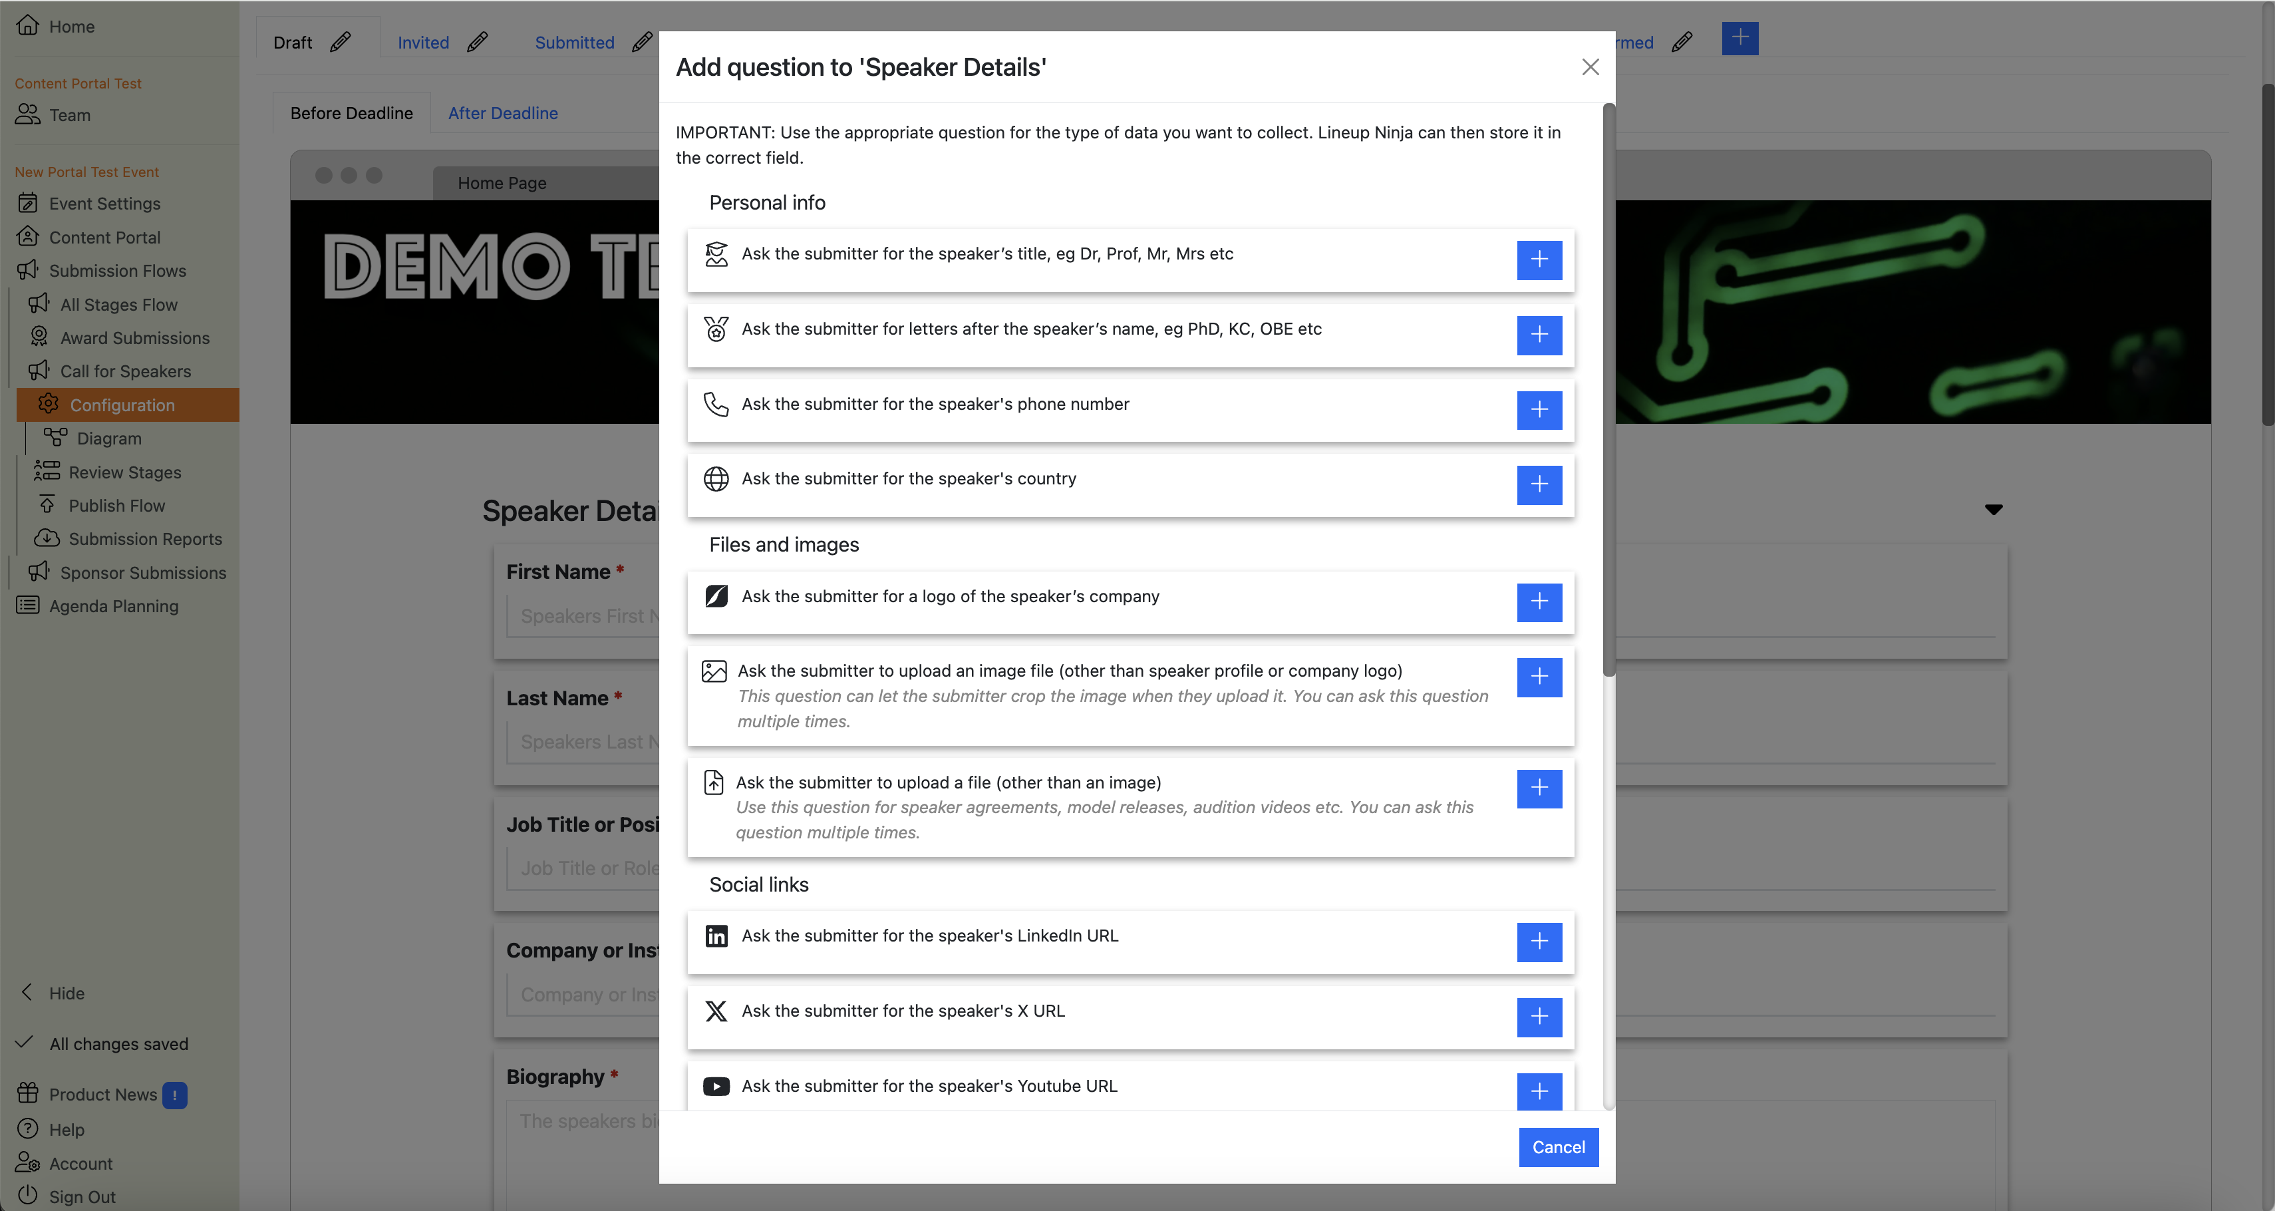
Task: Click the Company or Institution field
Action: (x=583, y=995)
